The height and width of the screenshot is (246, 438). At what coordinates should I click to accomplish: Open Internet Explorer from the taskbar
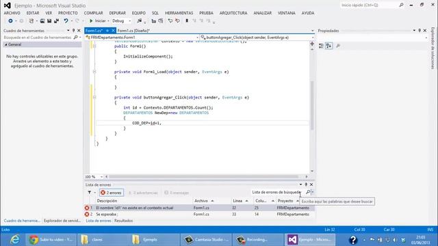pyautogui.click(x=14, y=240)
